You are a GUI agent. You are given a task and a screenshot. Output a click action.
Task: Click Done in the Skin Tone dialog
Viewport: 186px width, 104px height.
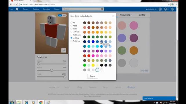[92, 76]
